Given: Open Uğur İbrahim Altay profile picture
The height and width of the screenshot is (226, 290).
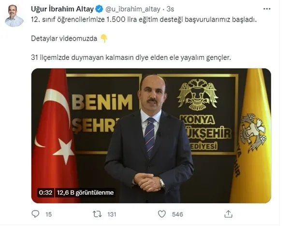Looking at the screenshot, I should [x=14, y=16].
